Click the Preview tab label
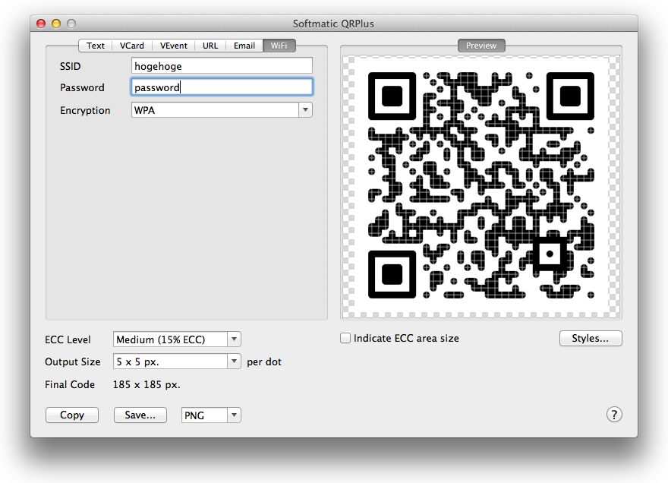 point(481,46)
